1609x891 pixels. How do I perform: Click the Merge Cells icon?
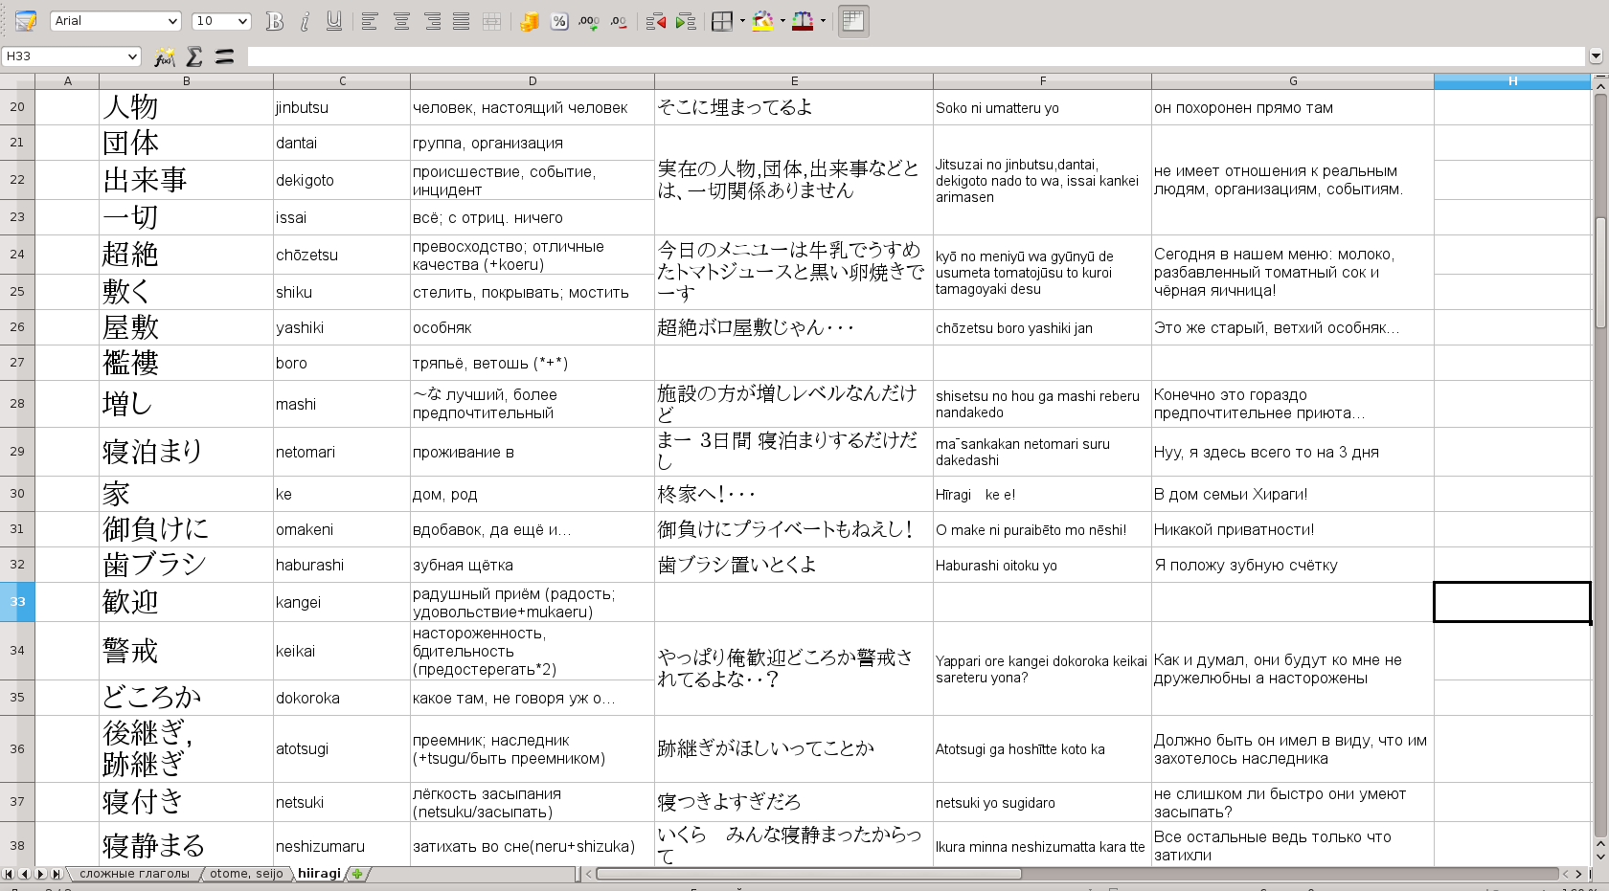pos(492,21)
